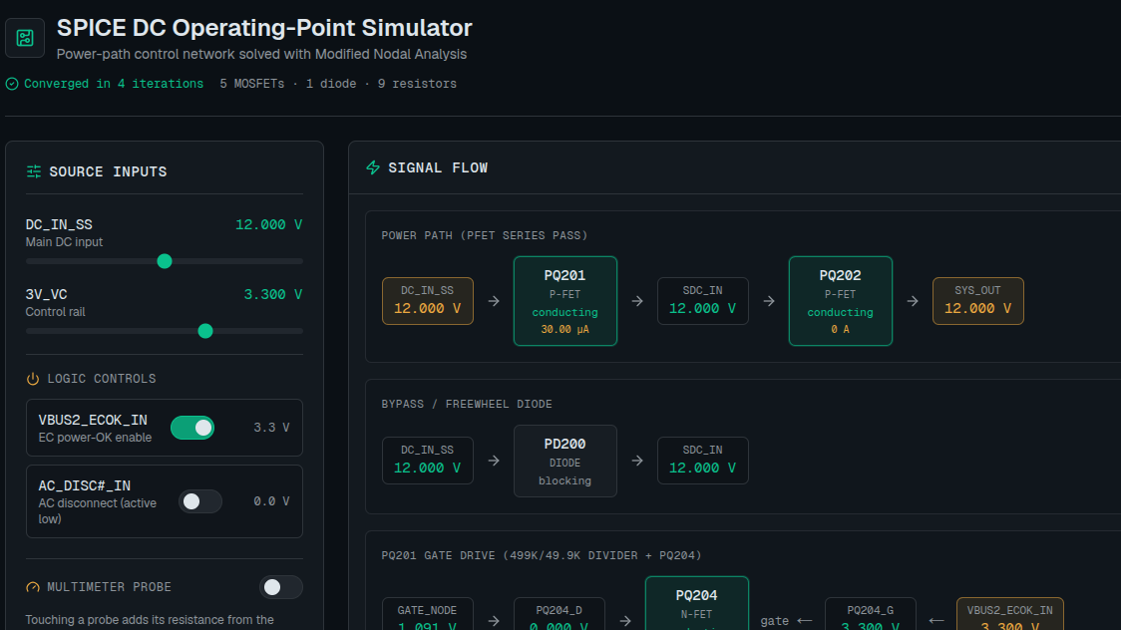This screenshot has height=630, width=1121.
Task: Select the SYS_OUT voltage node
Action: coord(978,301)
